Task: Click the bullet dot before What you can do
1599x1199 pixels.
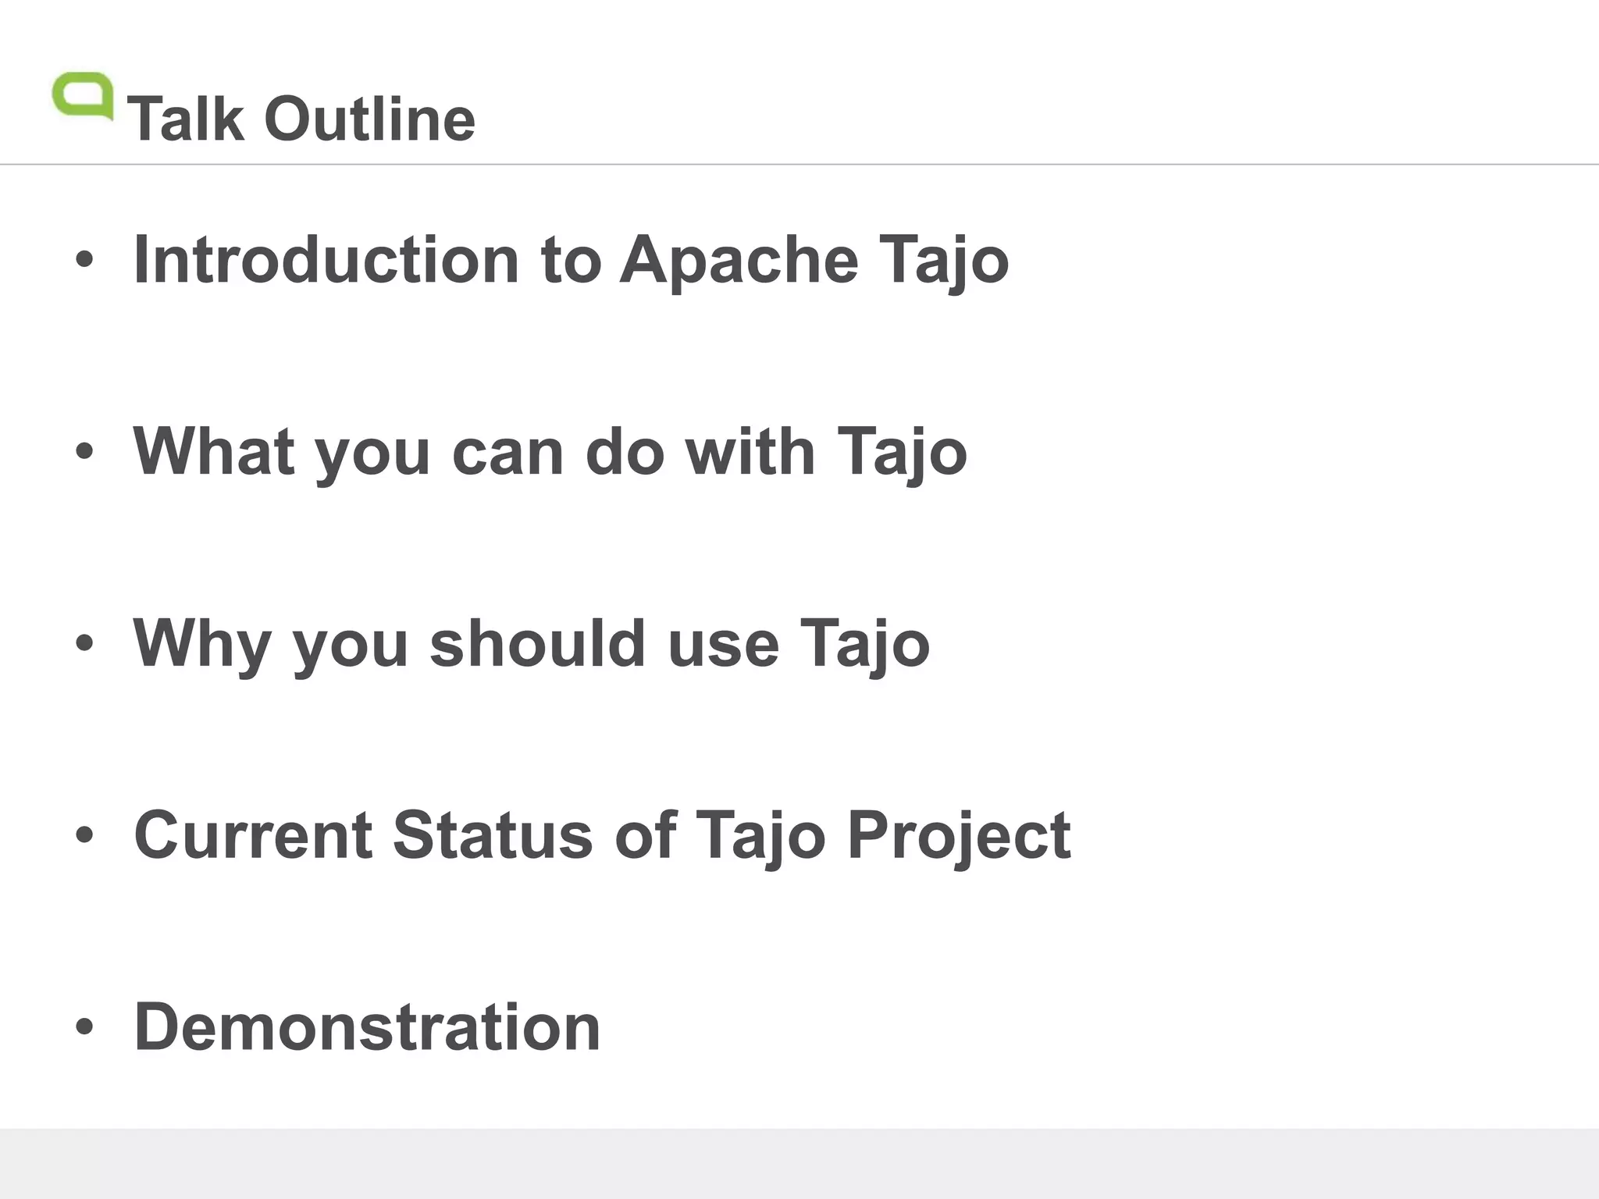Action: [84, 453]
